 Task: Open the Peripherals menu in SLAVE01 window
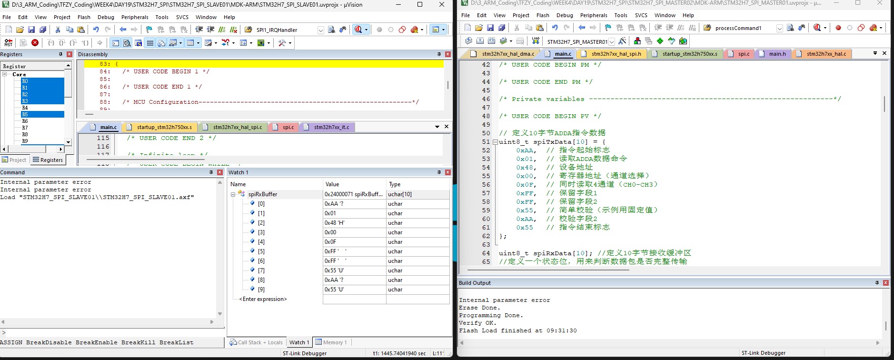click(135, 17)
